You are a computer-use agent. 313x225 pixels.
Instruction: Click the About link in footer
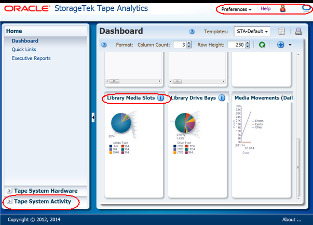[x=292, y=220]
